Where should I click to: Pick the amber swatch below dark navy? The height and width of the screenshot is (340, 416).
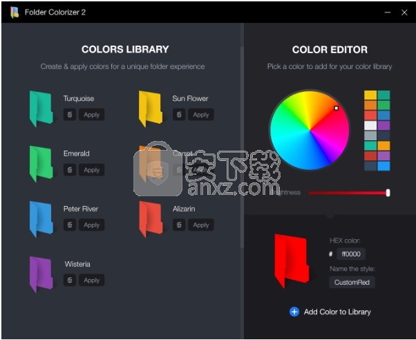[x=384, y=146]
